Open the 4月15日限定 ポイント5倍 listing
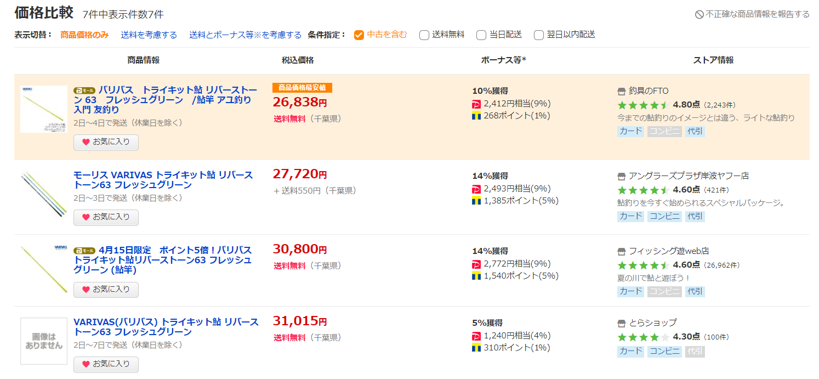 [163, 260]
